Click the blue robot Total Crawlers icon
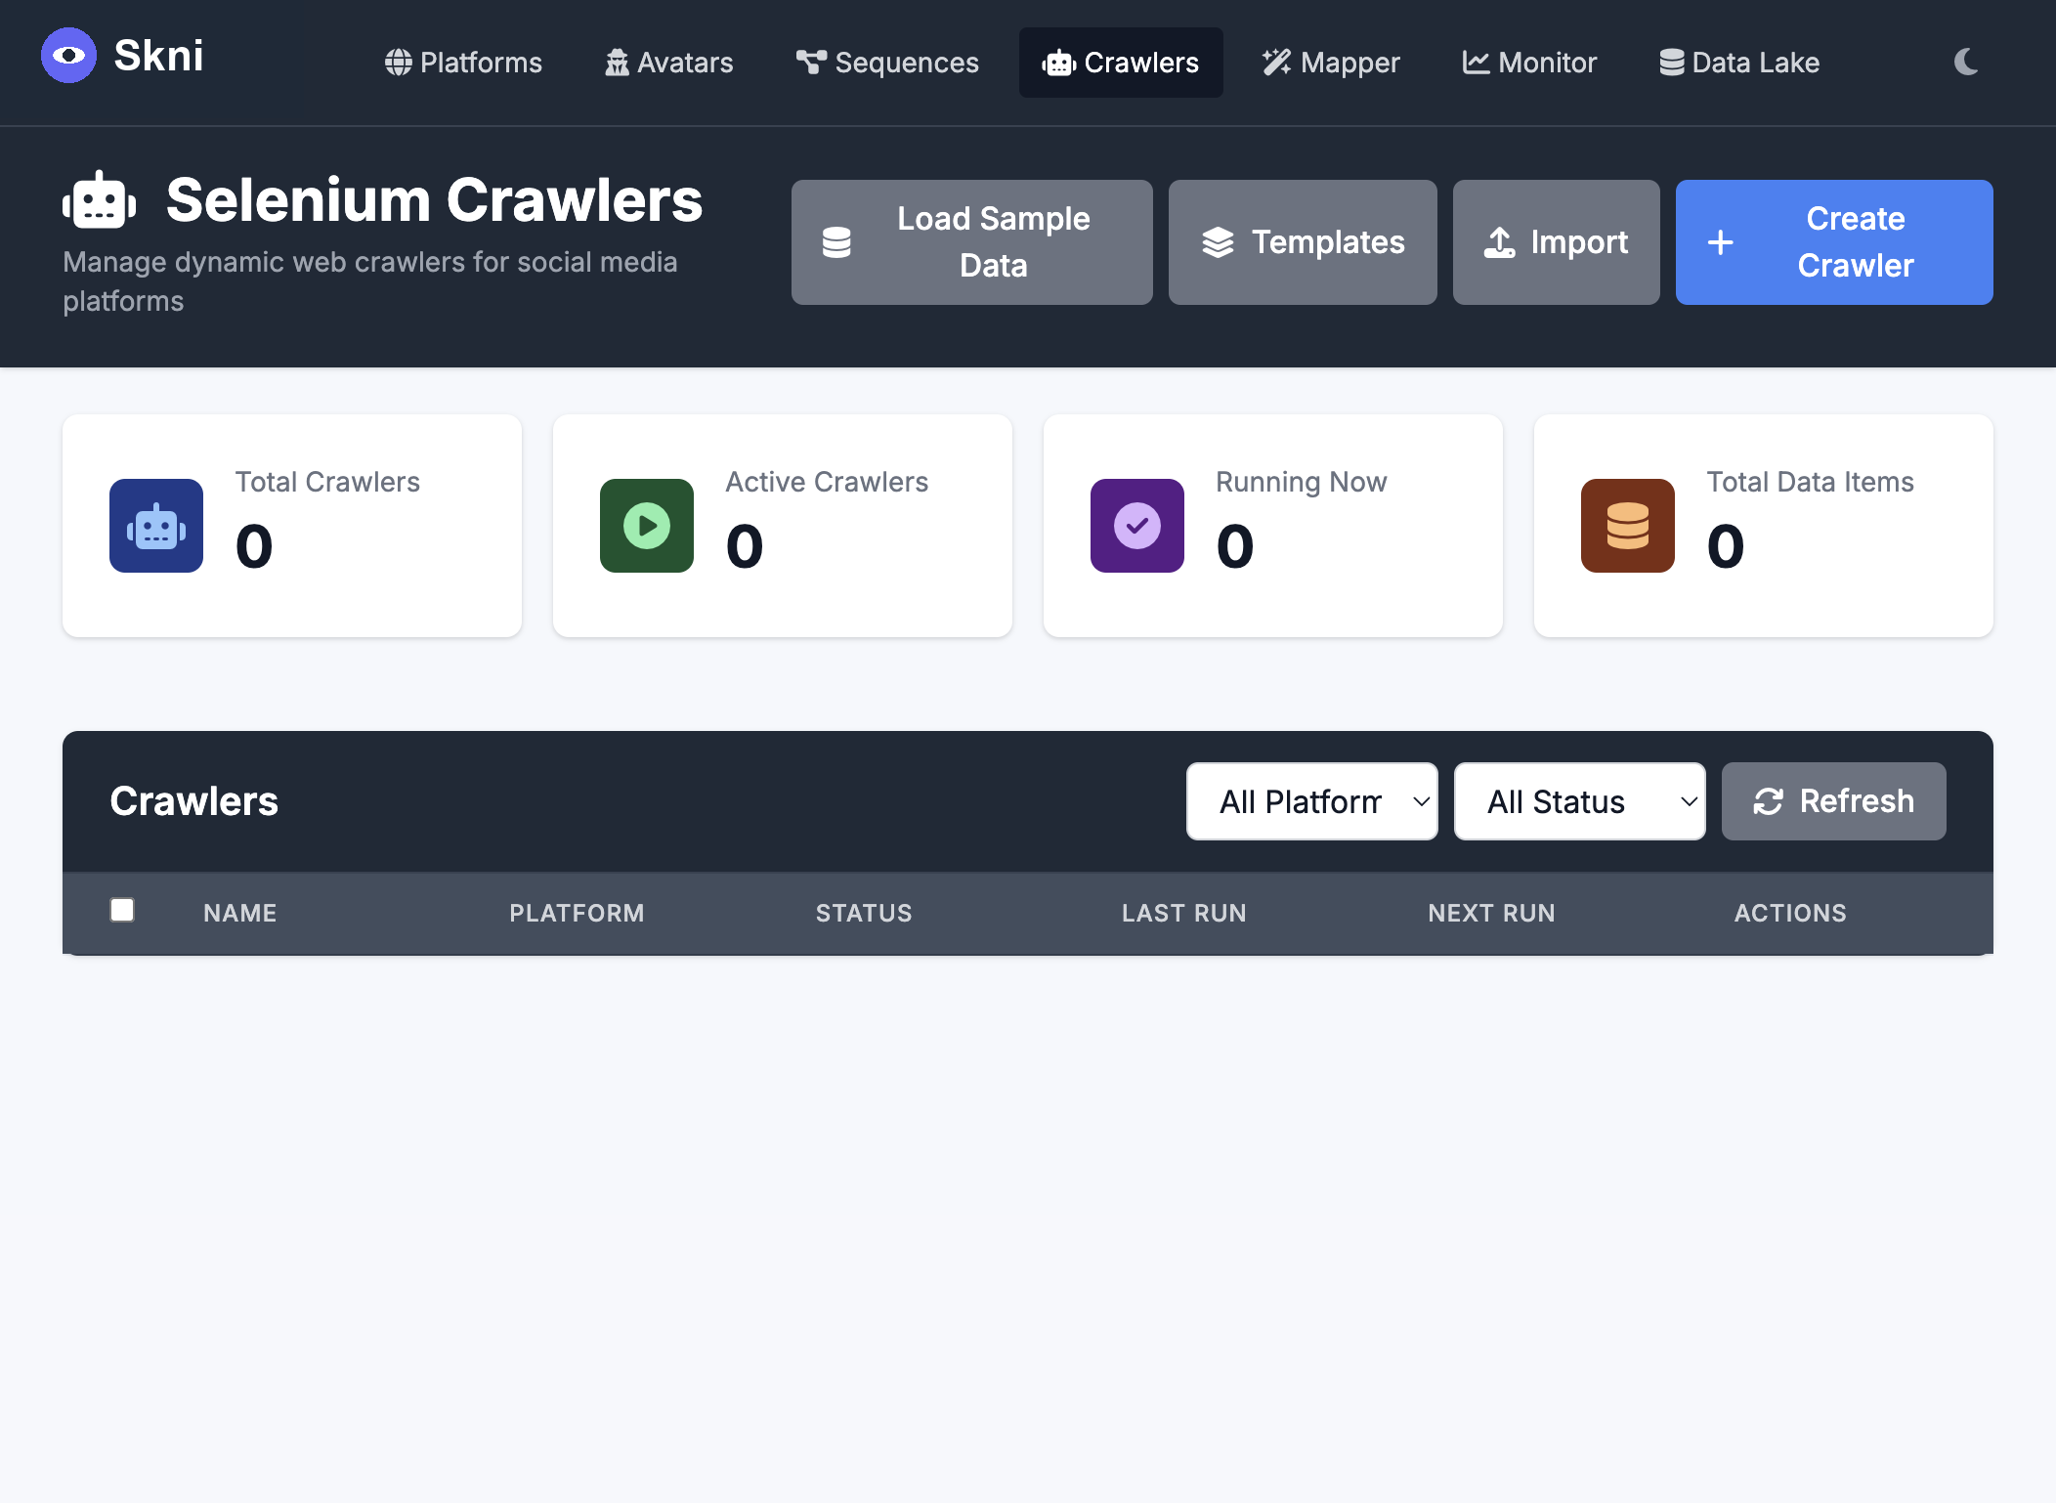Screen dimensions: 2056x1503 (156, 526)
